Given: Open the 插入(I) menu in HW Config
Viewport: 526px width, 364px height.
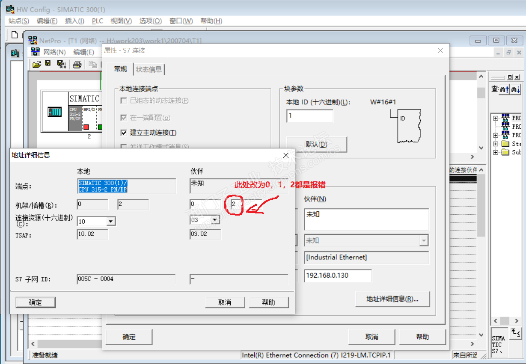Looking at the screenshot, I should click(x=74, y=21).
